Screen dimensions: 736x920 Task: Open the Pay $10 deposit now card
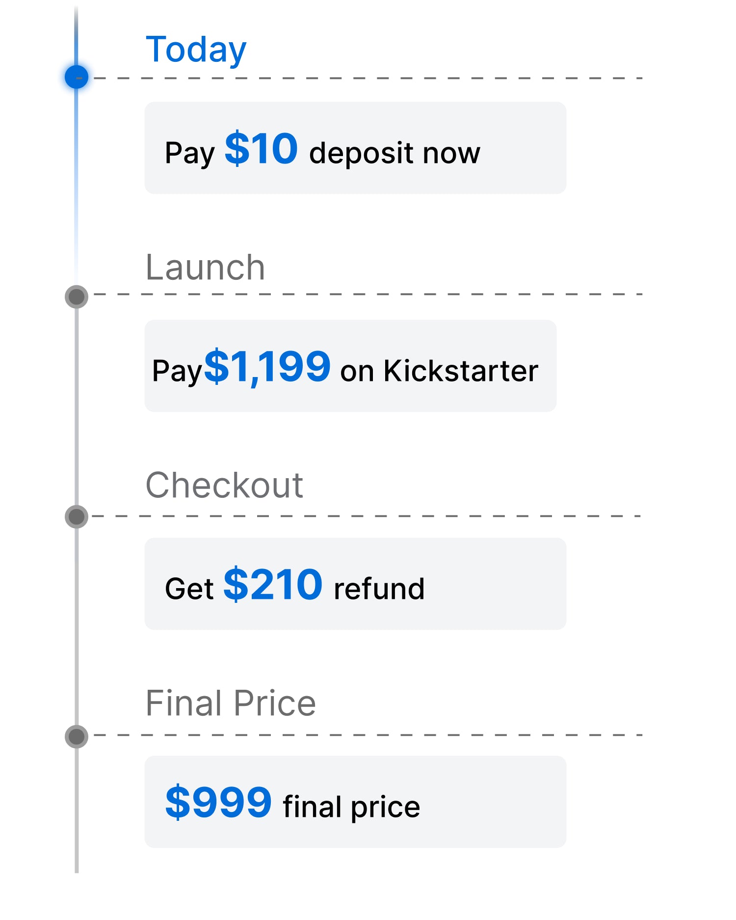click(355, 148)
